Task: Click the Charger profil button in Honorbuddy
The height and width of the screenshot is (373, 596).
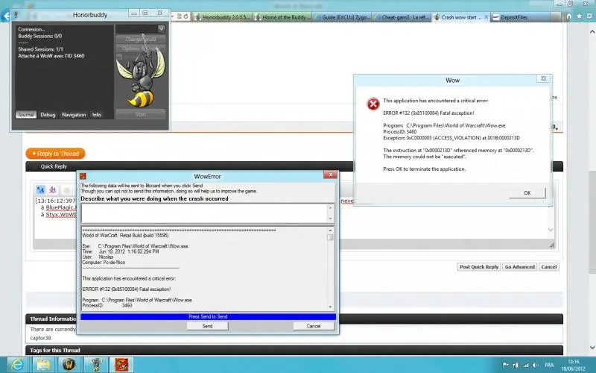Action: point(140,39)
